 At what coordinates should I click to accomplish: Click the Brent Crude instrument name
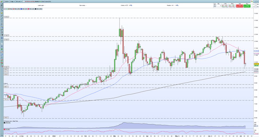46,2
